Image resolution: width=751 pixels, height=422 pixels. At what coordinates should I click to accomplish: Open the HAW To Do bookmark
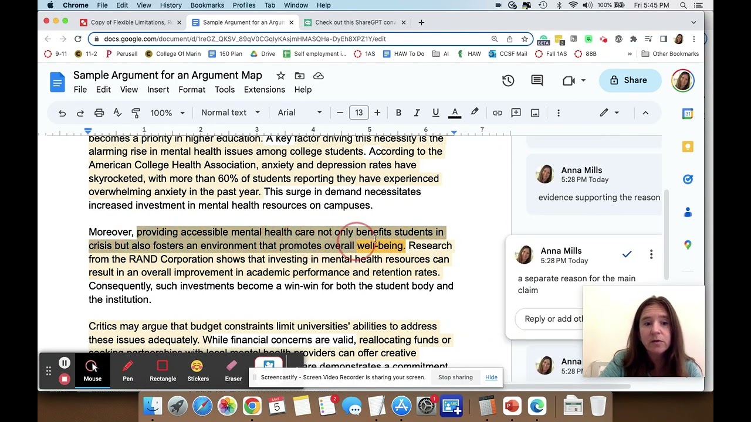point(403,54)
